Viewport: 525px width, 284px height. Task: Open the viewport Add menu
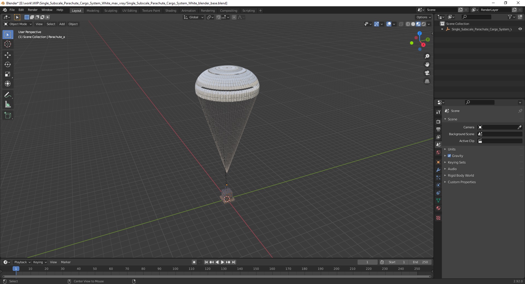[x=62, y=24]
